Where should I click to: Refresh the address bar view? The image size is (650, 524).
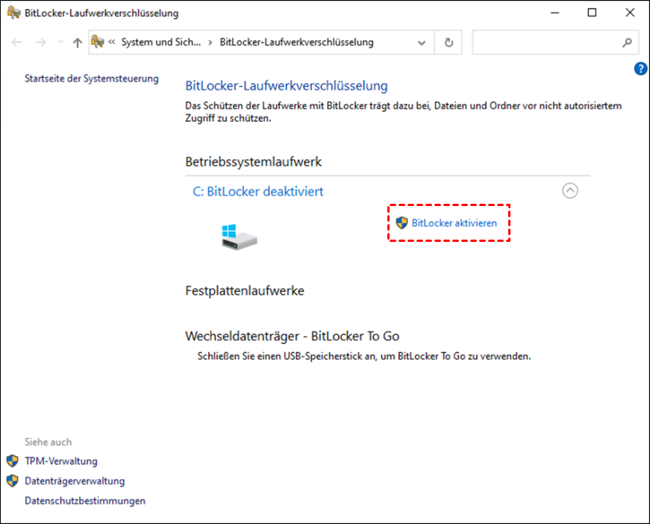coord(449,43)
